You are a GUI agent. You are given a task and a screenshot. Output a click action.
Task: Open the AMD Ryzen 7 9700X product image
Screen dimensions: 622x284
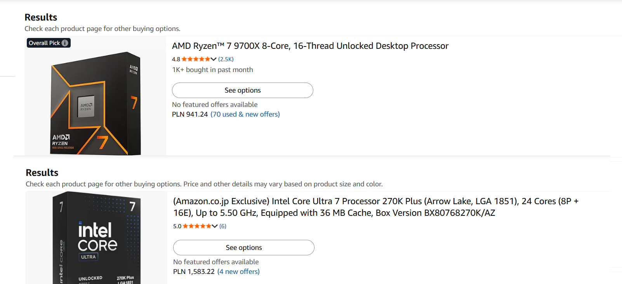[96, 103]
